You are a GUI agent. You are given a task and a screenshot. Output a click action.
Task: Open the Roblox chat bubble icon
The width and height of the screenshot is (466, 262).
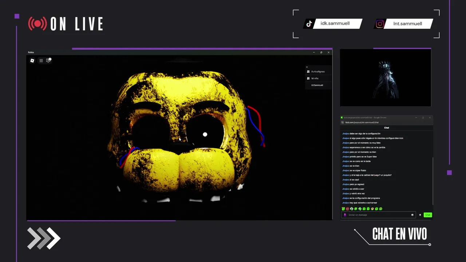point(48,60)
